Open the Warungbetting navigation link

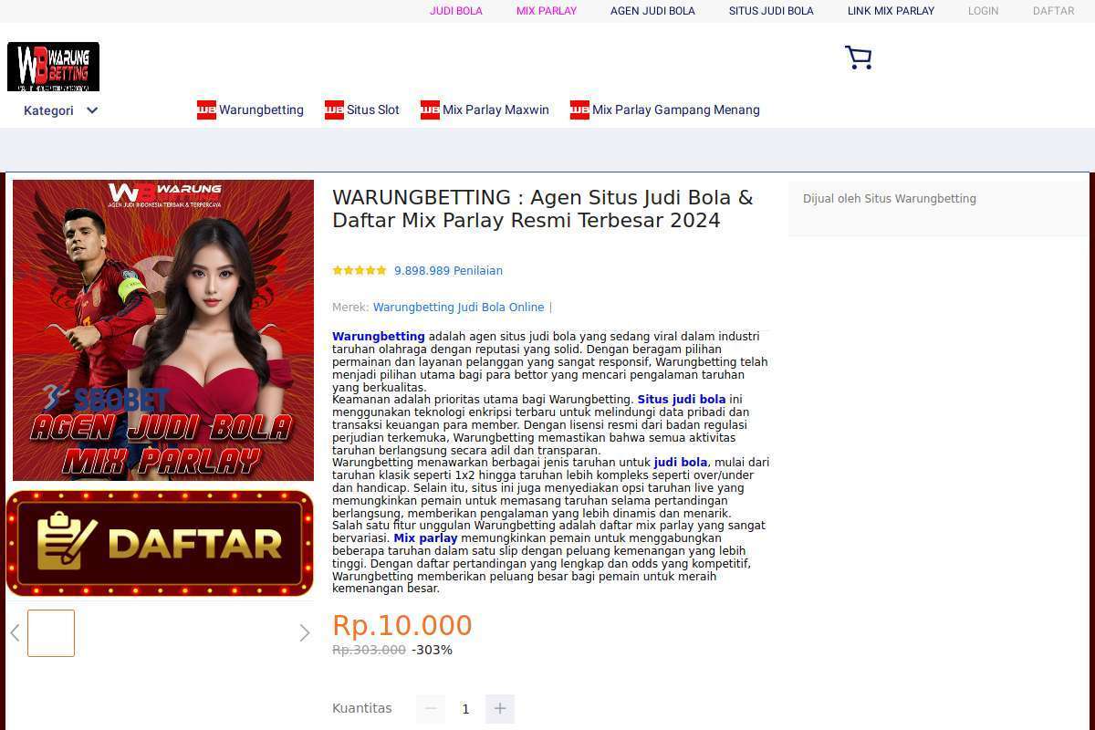(261, 109)
